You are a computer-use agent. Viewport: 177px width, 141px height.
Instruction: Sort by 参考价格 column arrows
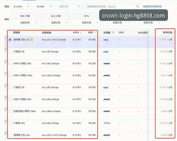point(174,33)
